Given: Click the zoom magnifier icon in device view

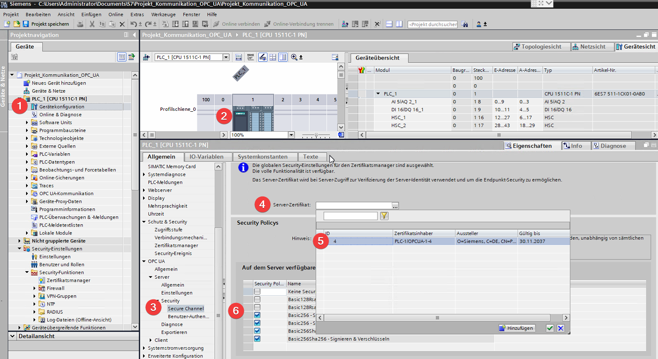Looking at the screenshot, I should (x=294, y=57).
